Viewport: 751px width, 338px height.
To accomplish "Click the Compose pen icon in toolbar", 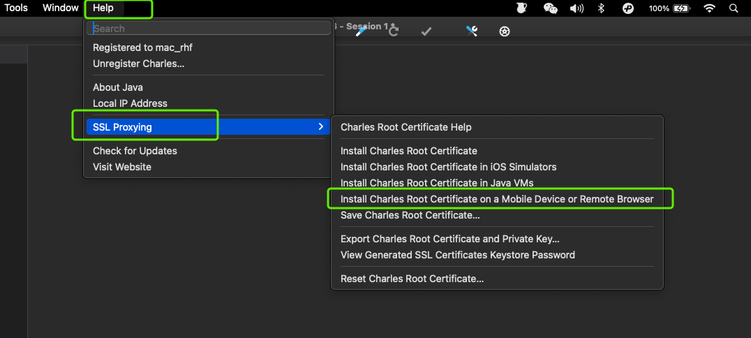I will pos(361,31).
